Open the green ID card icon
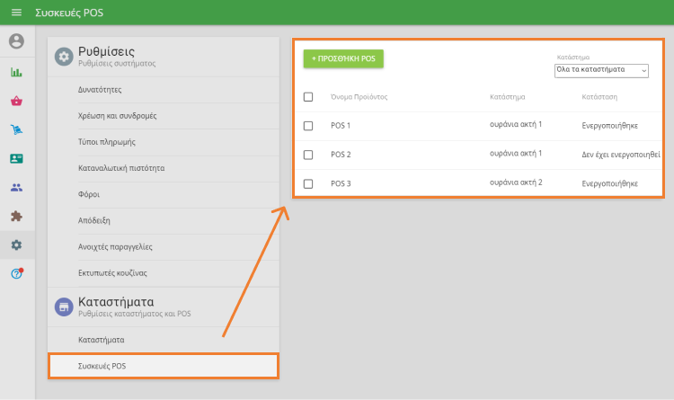This screenshot has height=400, width=674. (x=16, y=158)
